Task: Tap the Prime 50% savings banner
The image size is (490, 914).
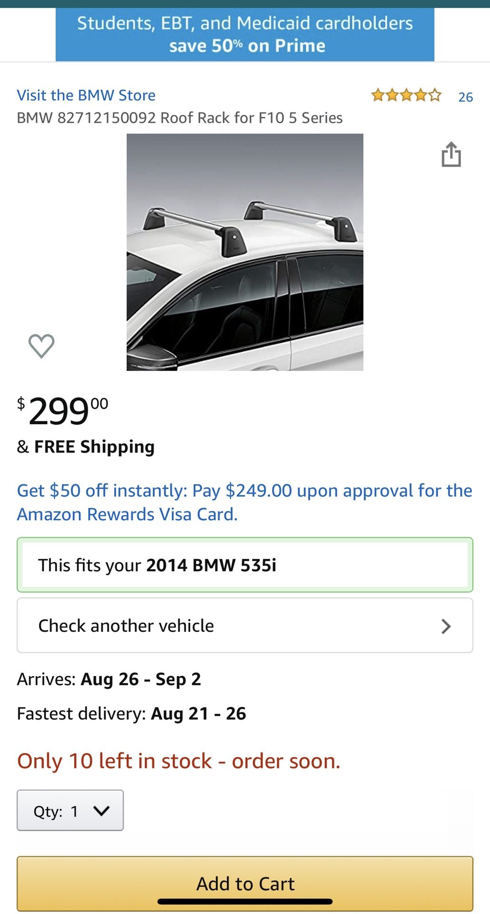Action: (x=245, y=35)
